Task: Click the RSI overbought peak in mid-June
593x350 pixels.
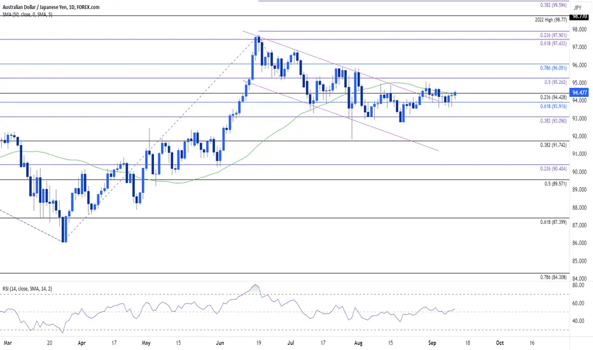Action: (256, 287)
